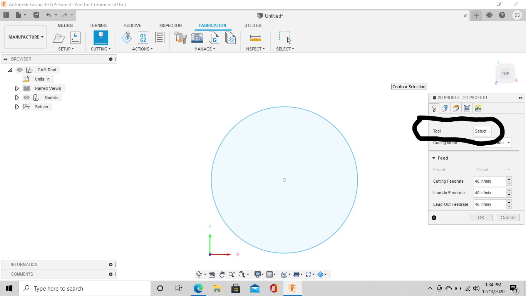
Task: Open the MANUFACTURE workspace dropdown
Action: pos(26,37)
